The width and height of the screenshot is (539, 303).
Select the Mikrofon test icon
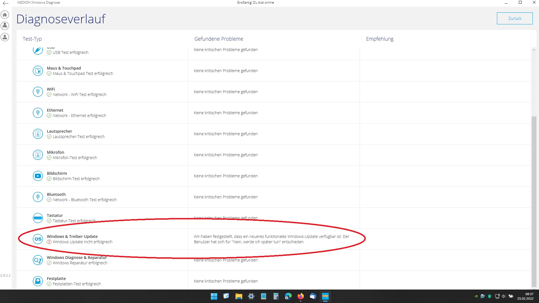point(38,155)
